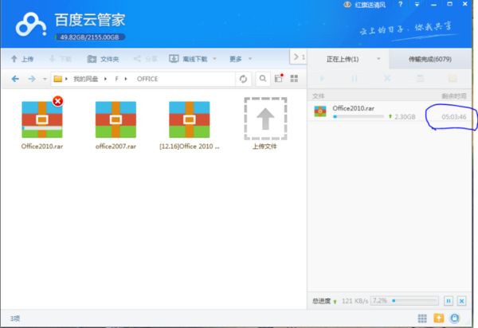Click the view icon with red dot
Screen dimensions: 478x328
click(x=279, y=78)
